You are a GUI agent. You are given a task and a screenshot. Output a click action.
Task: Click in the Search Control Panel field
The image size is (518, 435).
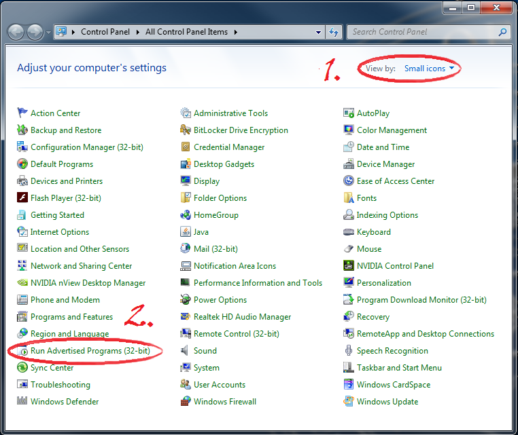[421, 32]
